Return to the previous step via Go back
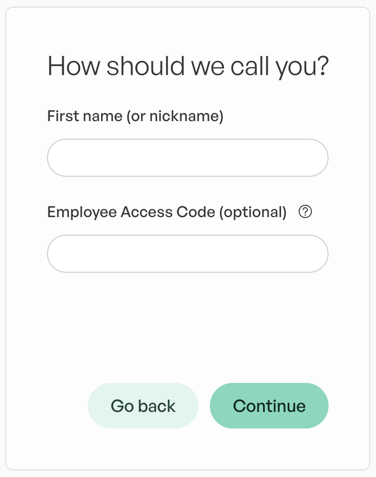376x477 pixels. (143, 406)
